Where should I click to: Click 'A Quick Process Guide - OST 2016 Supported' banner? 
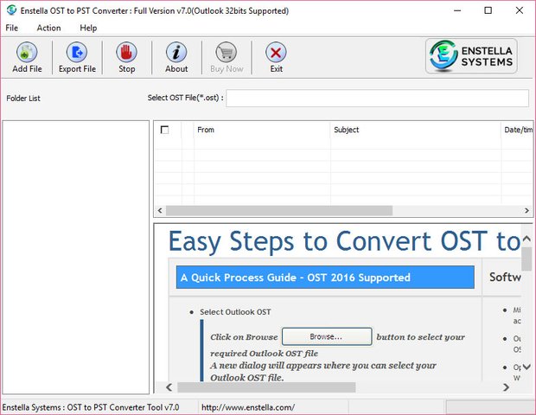[x=325, y=278]
